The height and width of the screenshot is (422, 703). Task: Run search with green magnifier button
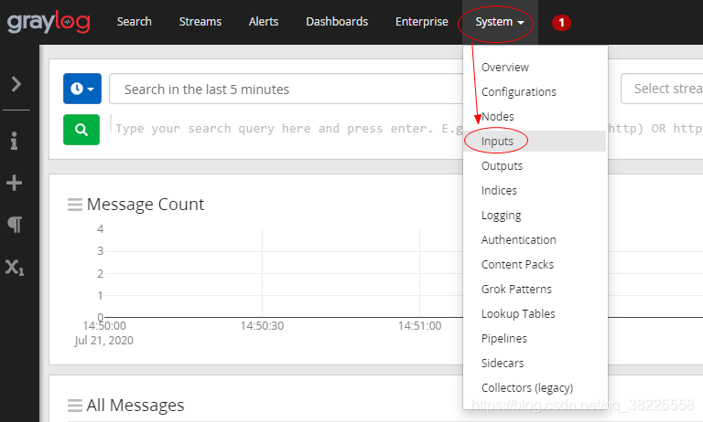(x=81, y=130)
